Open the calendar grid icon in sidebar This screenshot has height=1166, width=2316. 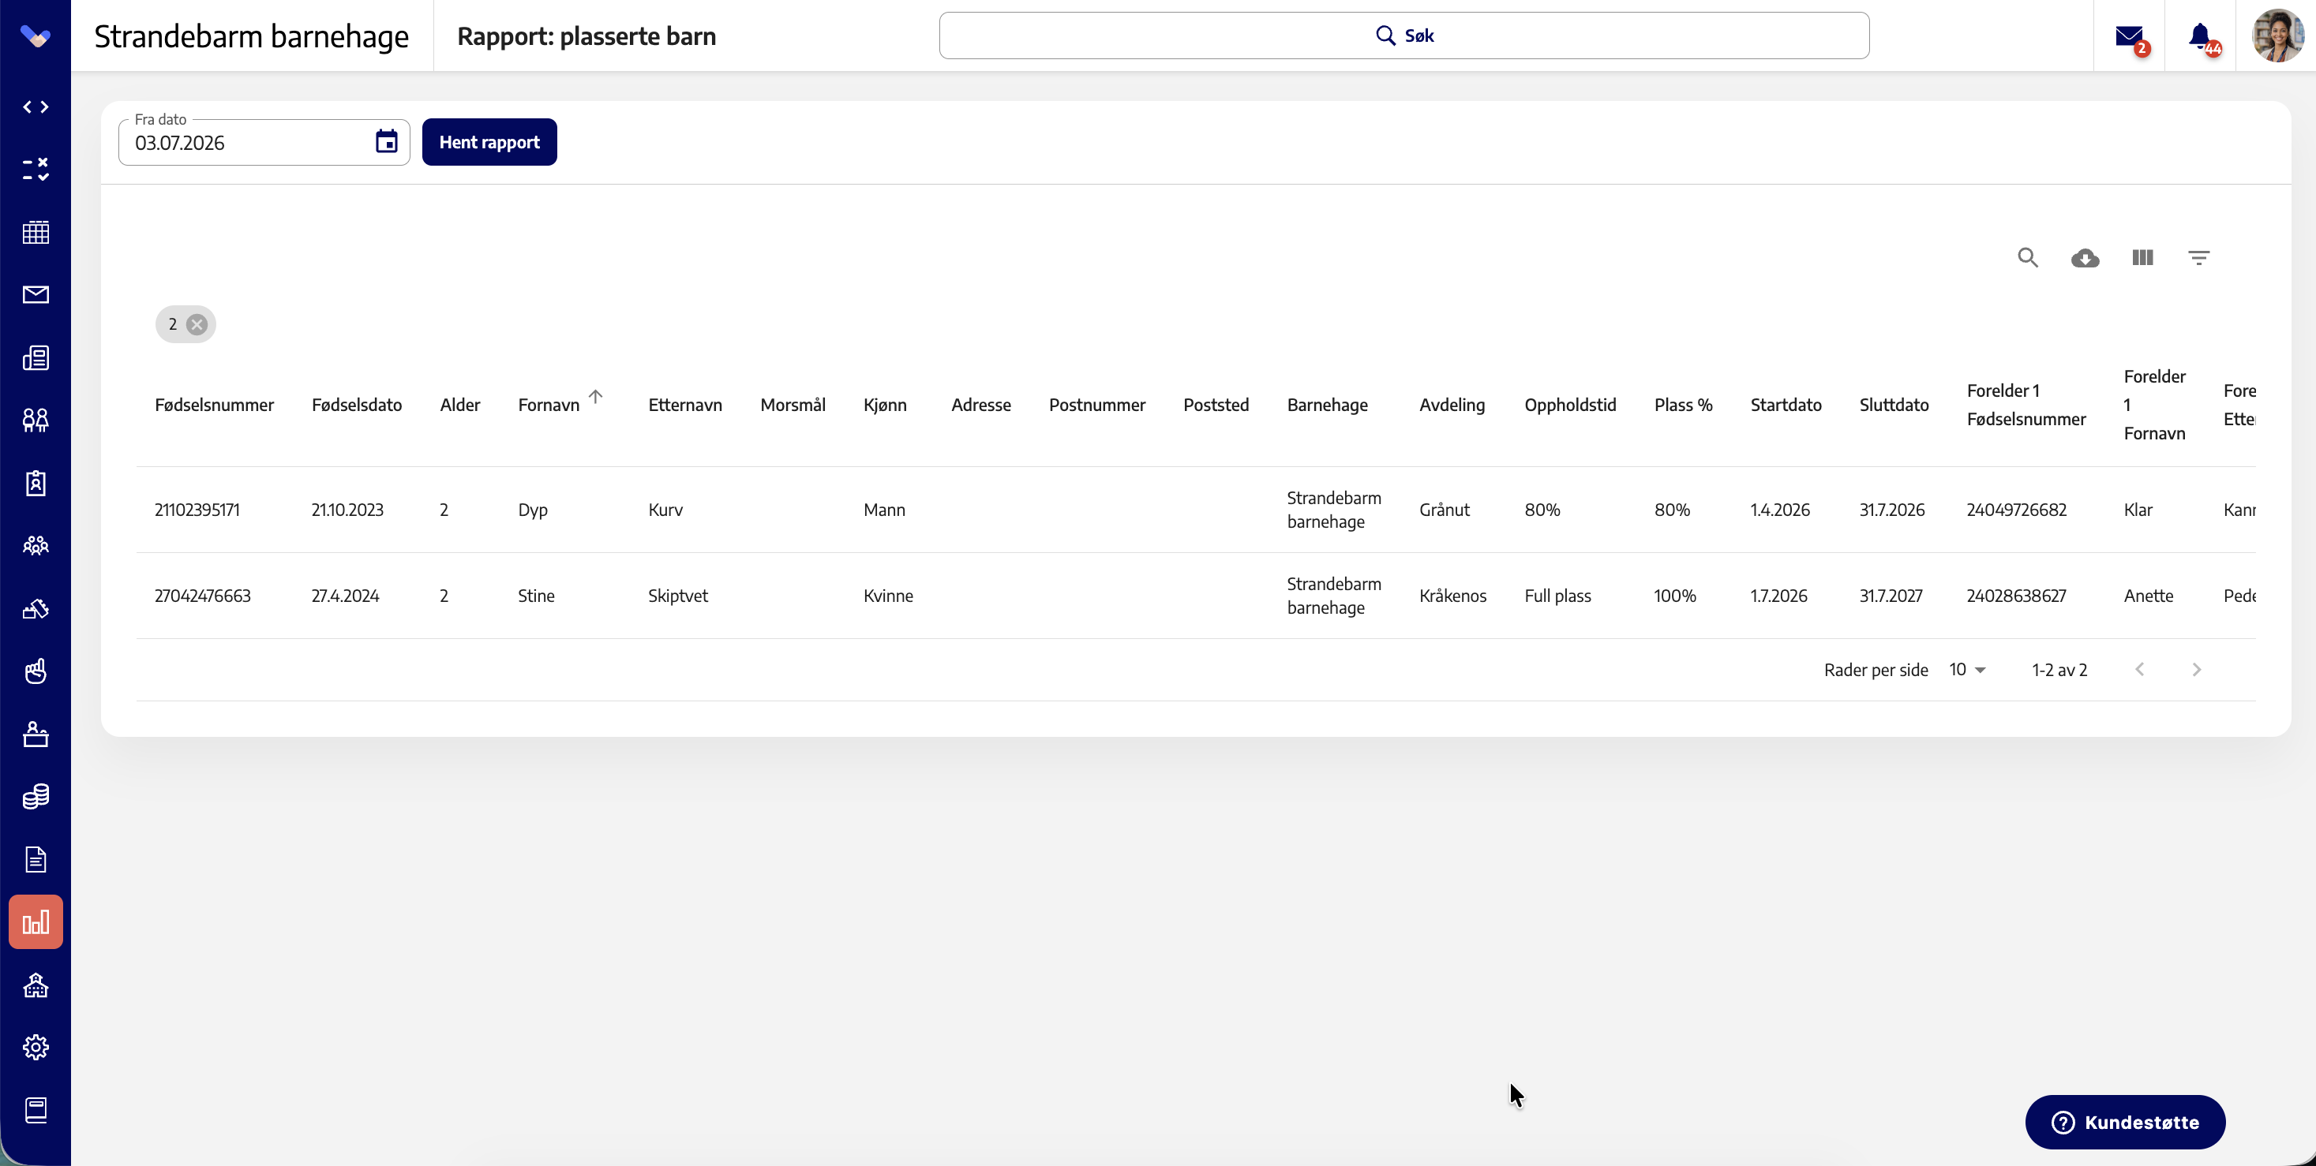tap(35, 232)
